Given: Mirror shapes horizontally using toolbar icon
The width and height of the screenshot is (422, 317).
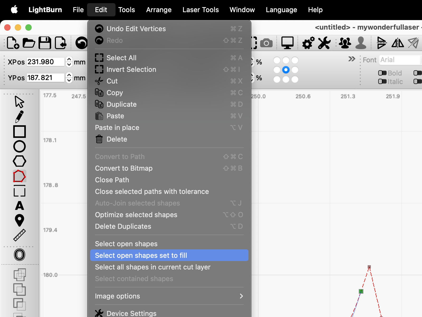Looking at the screenshot, I should click(398, 43).
